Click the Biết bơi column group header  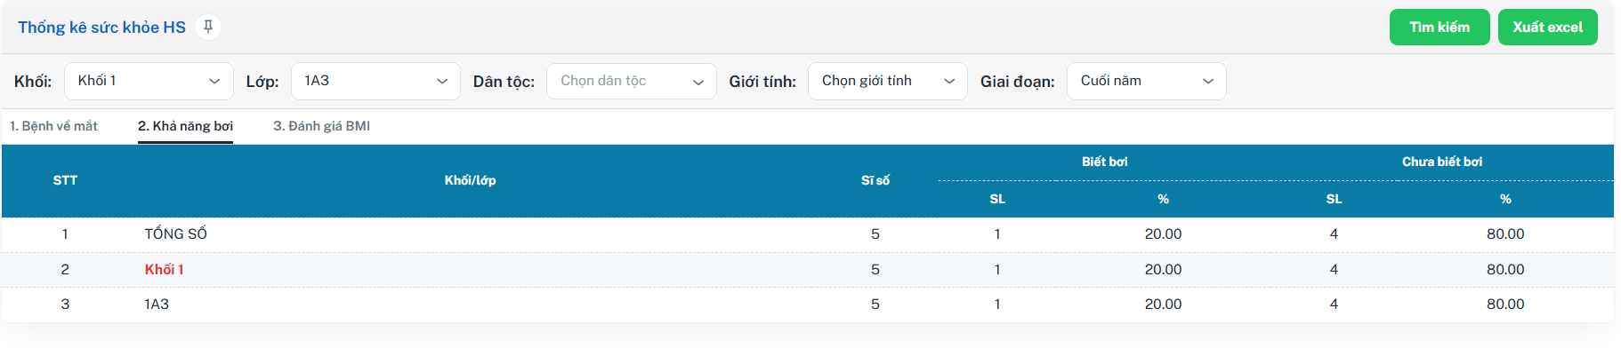click(x=1105, y=162)
